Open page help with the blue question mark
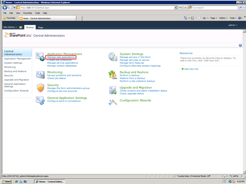The height and width of the screenshot is (184, 246). click(x=240, y=45)
